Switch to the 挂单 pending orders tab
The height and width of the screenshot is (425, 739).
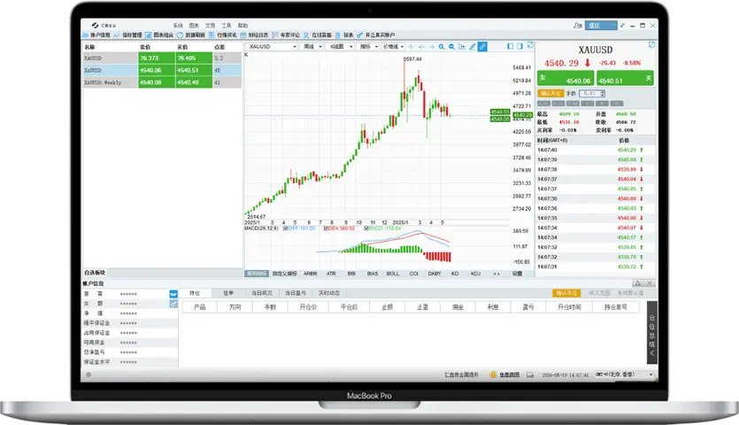pos(228,293)
